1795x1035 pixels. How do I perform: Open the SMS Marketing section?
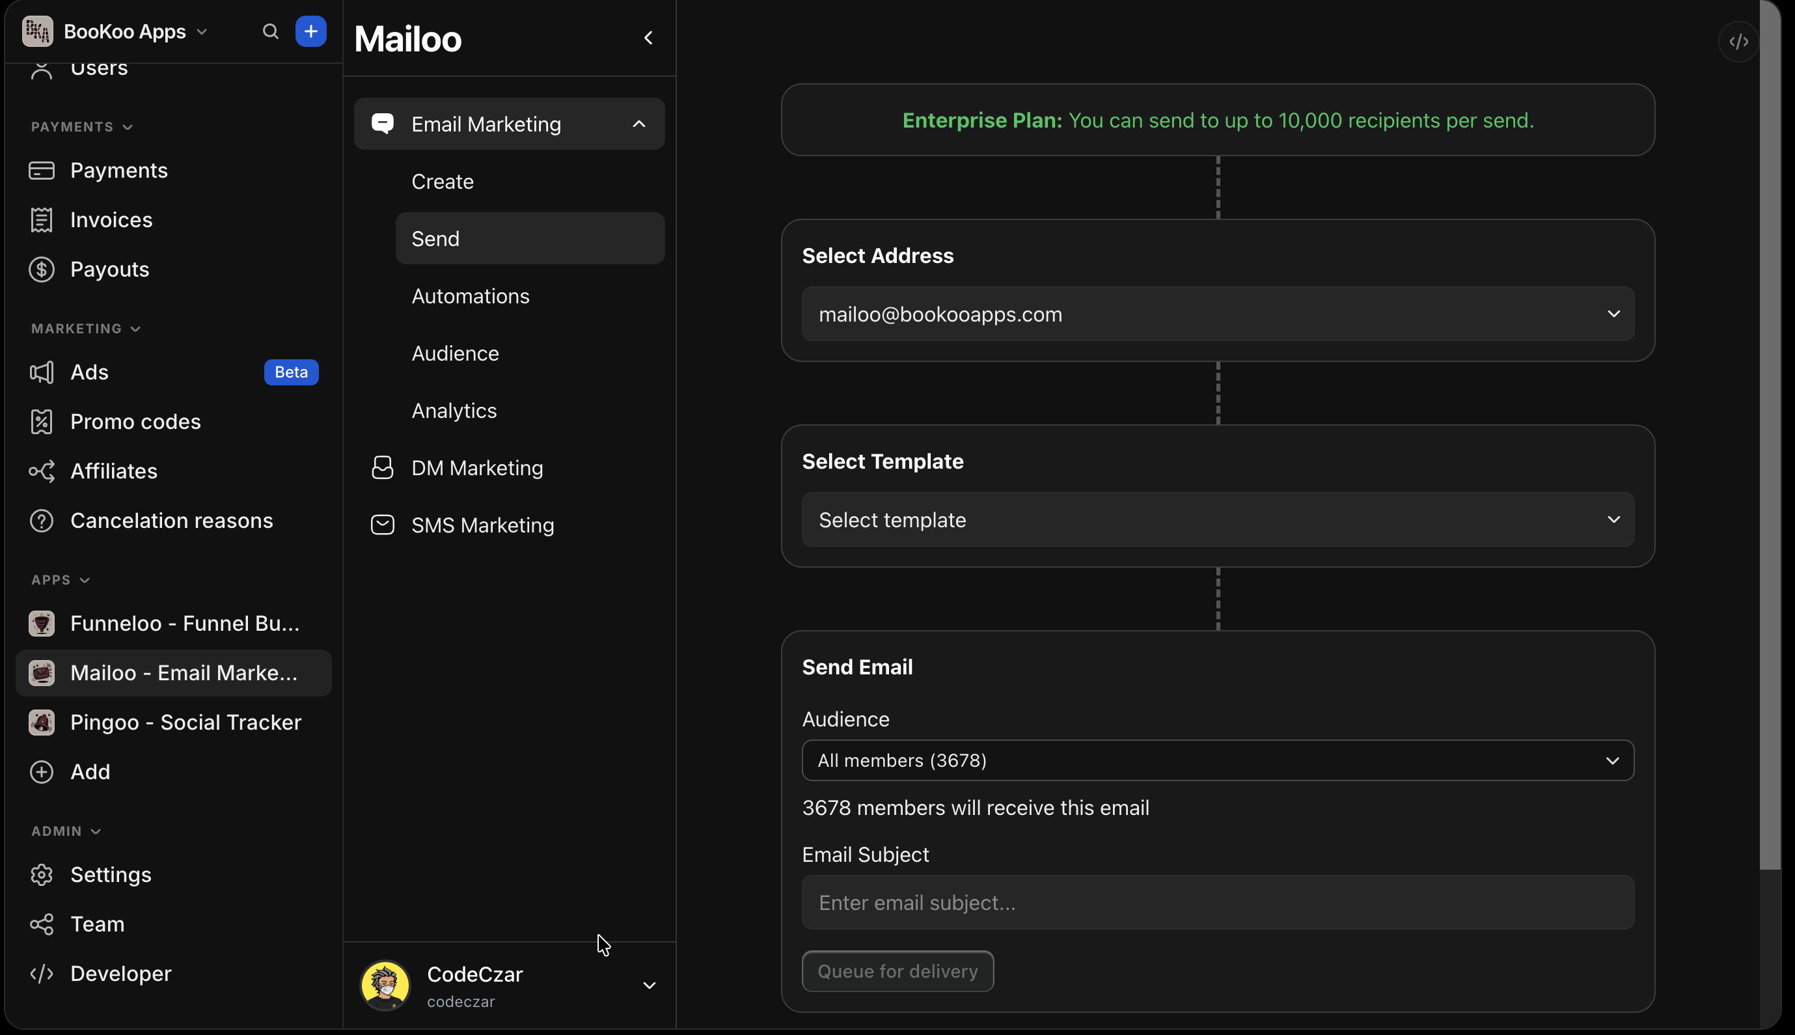482,525
